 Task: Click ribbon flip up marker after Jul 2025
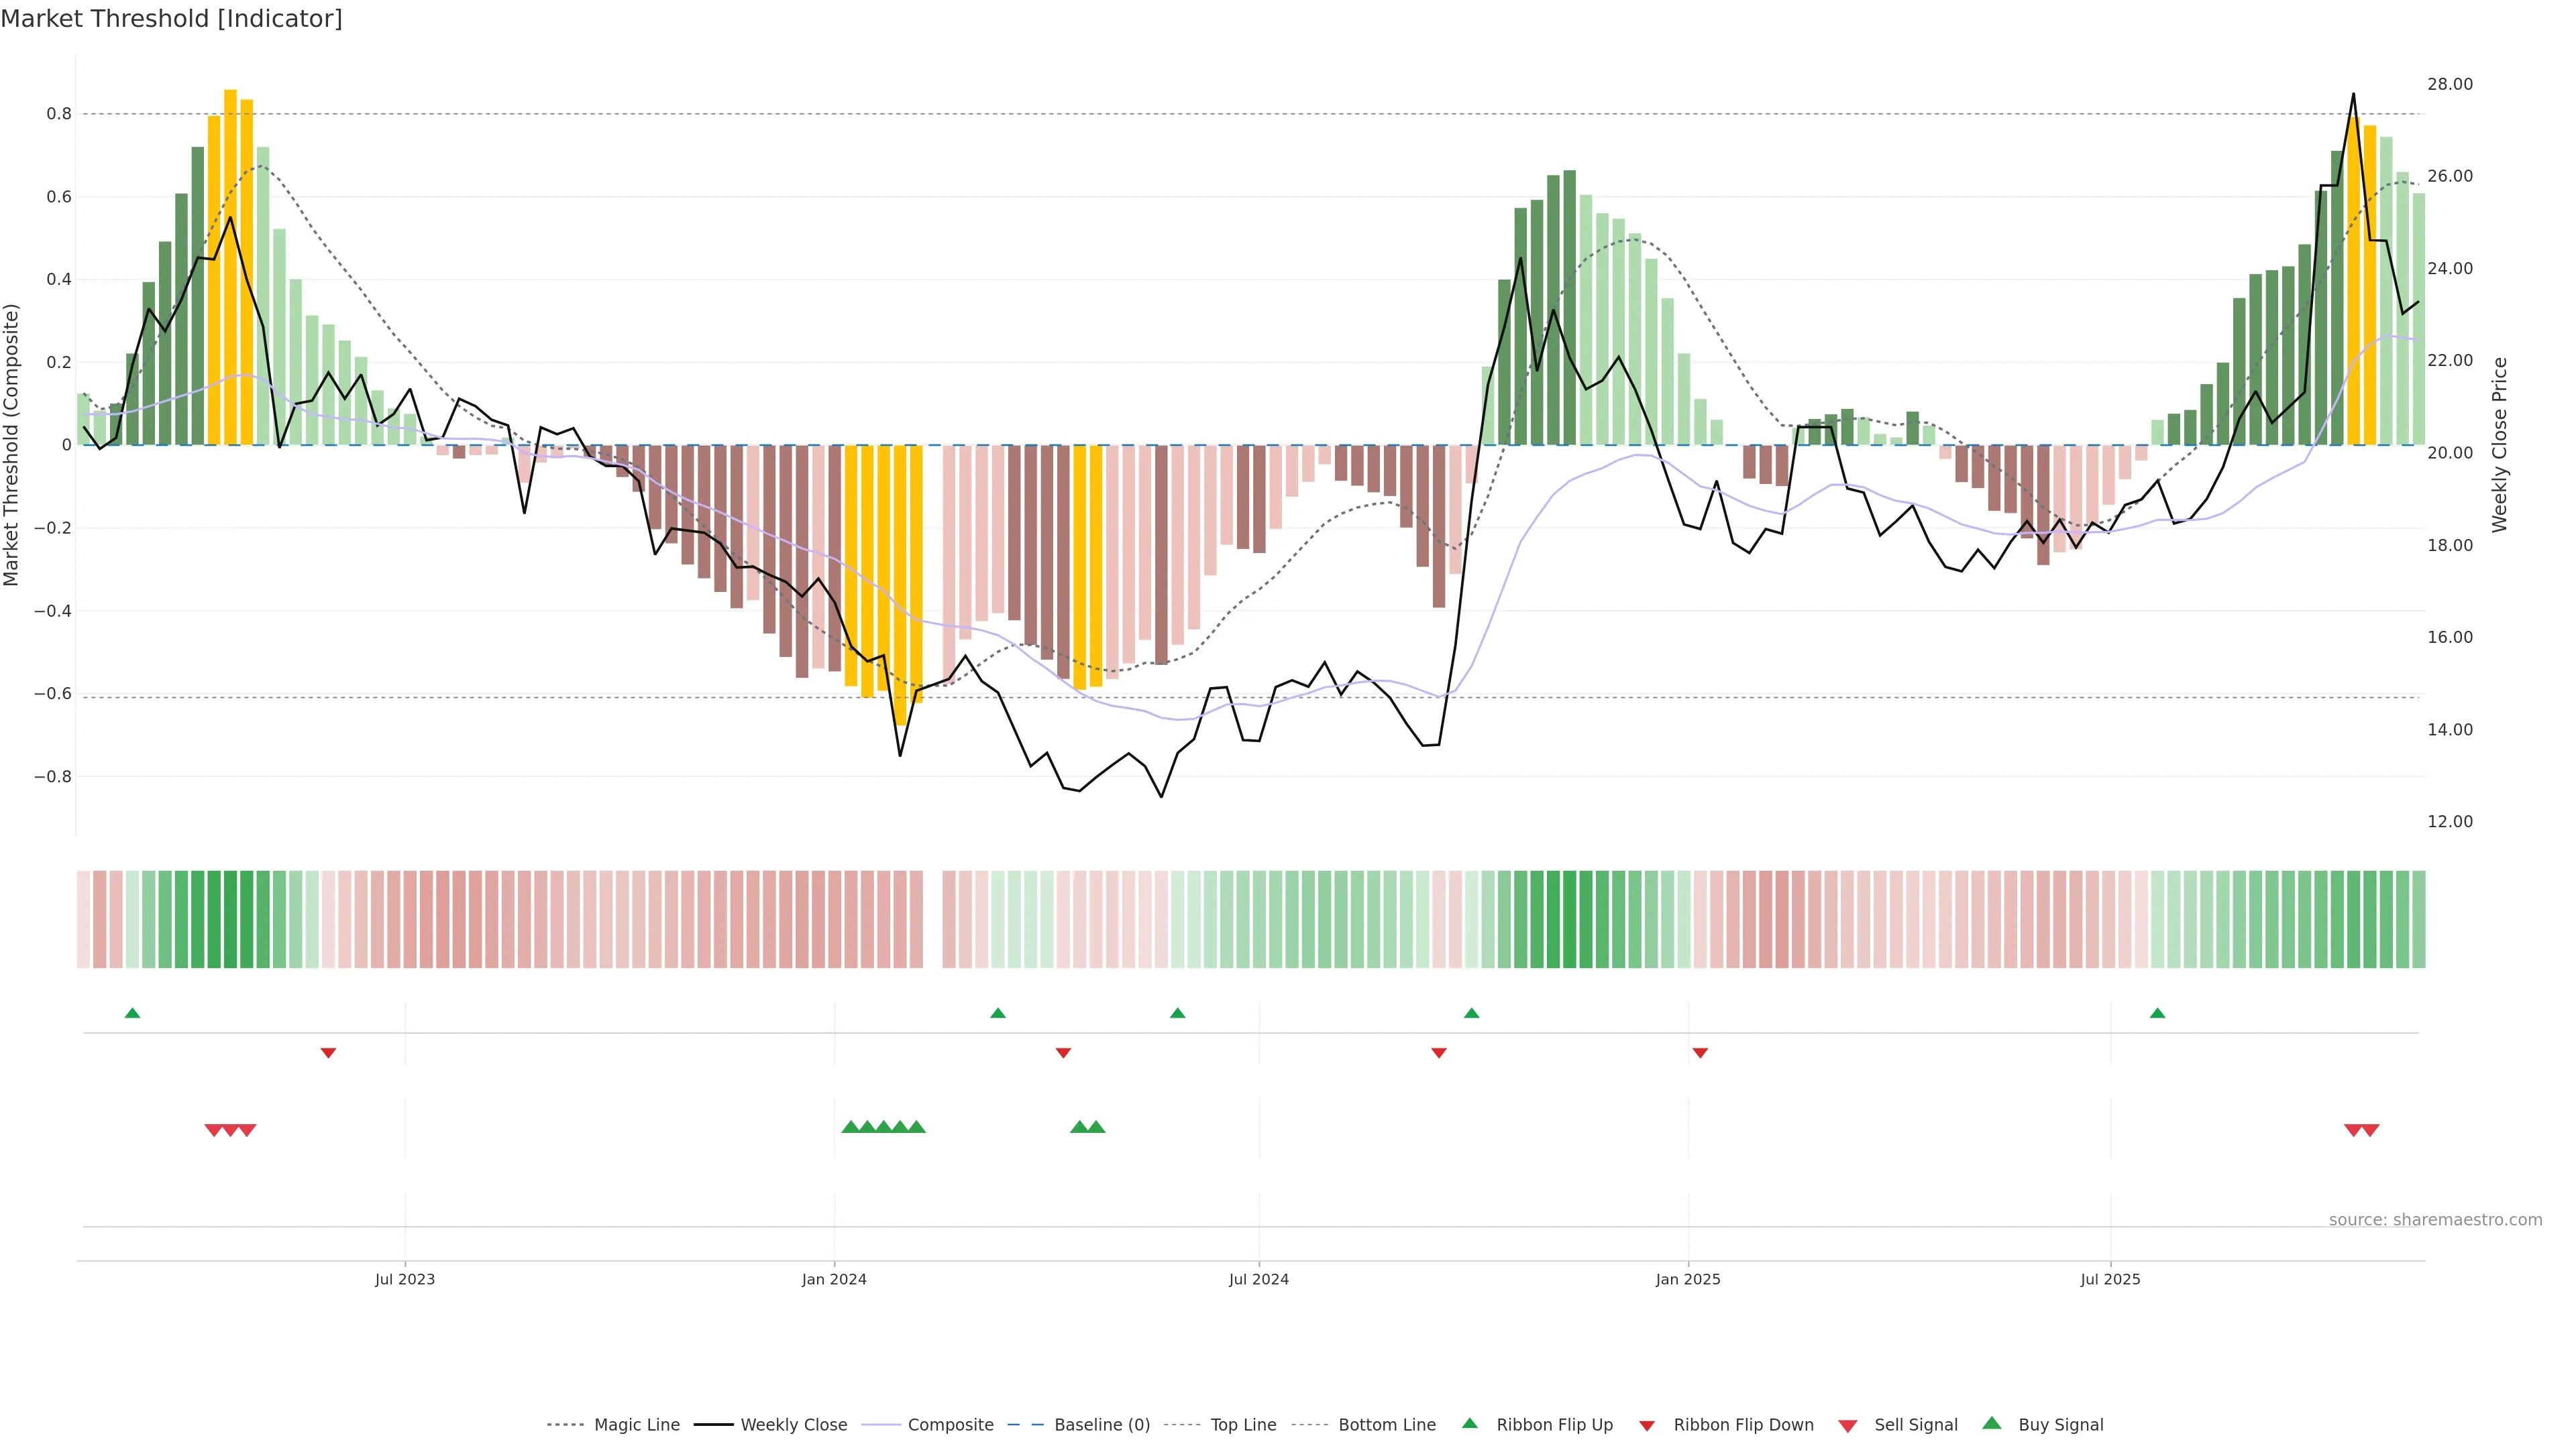pyautogui.click(x=2157, y=1014)
